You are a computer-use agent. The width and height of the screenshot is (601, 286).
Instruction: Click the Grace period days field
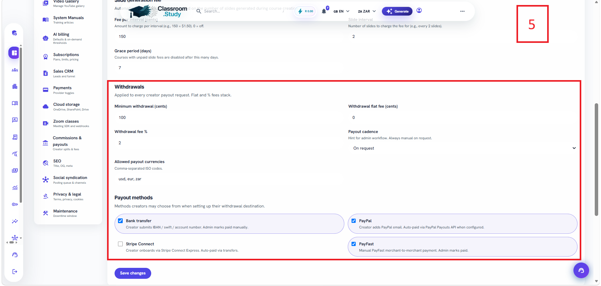coord(229,68)
